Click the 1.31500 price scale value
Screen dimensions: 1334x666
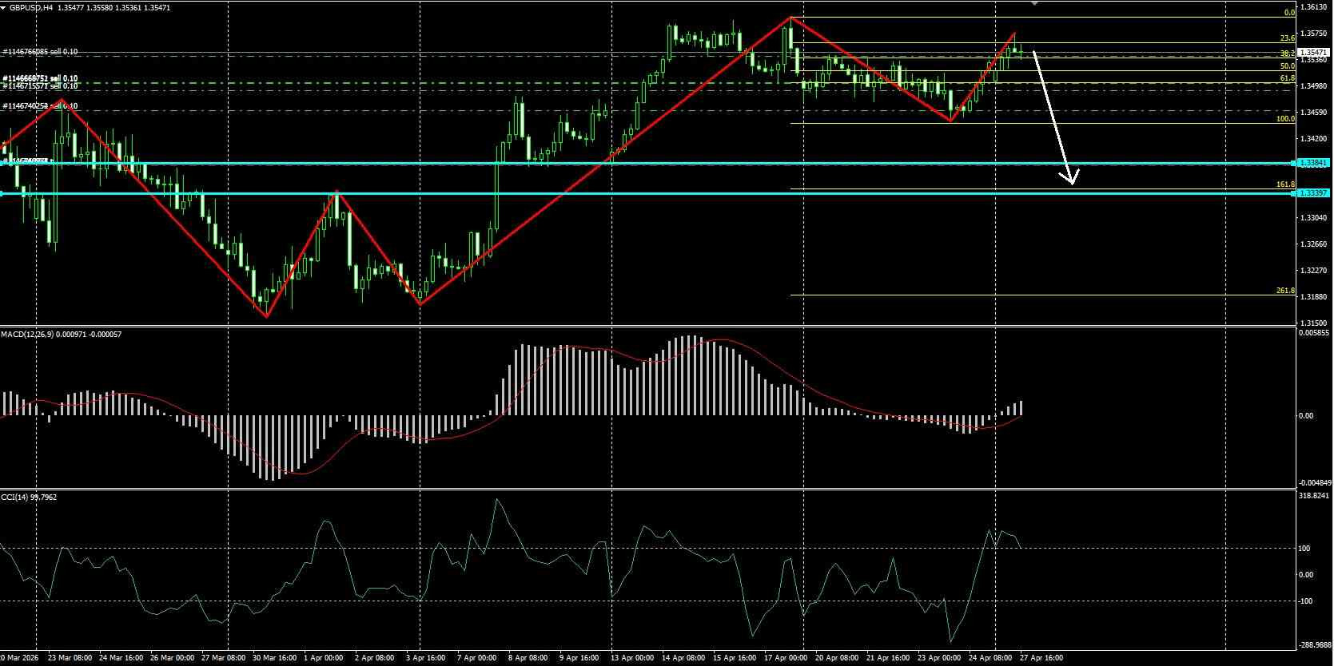click(x=1314, y=323)
